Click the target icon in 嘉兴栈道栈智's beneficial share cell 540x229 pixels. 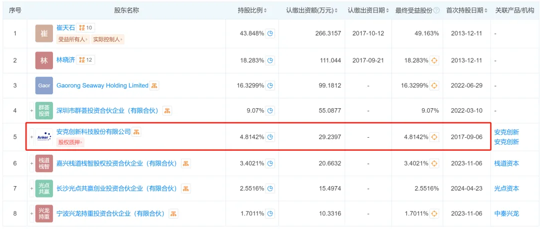click(x=434, y=163)
